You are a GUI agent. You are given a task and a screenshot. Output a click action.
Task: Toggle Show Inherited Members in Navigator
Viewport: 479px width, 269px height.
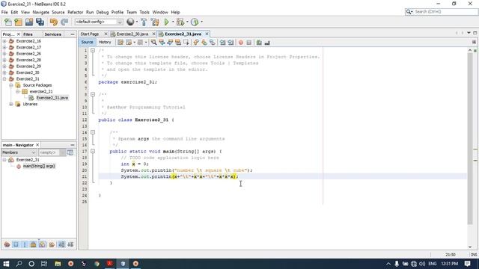(7, 244)
